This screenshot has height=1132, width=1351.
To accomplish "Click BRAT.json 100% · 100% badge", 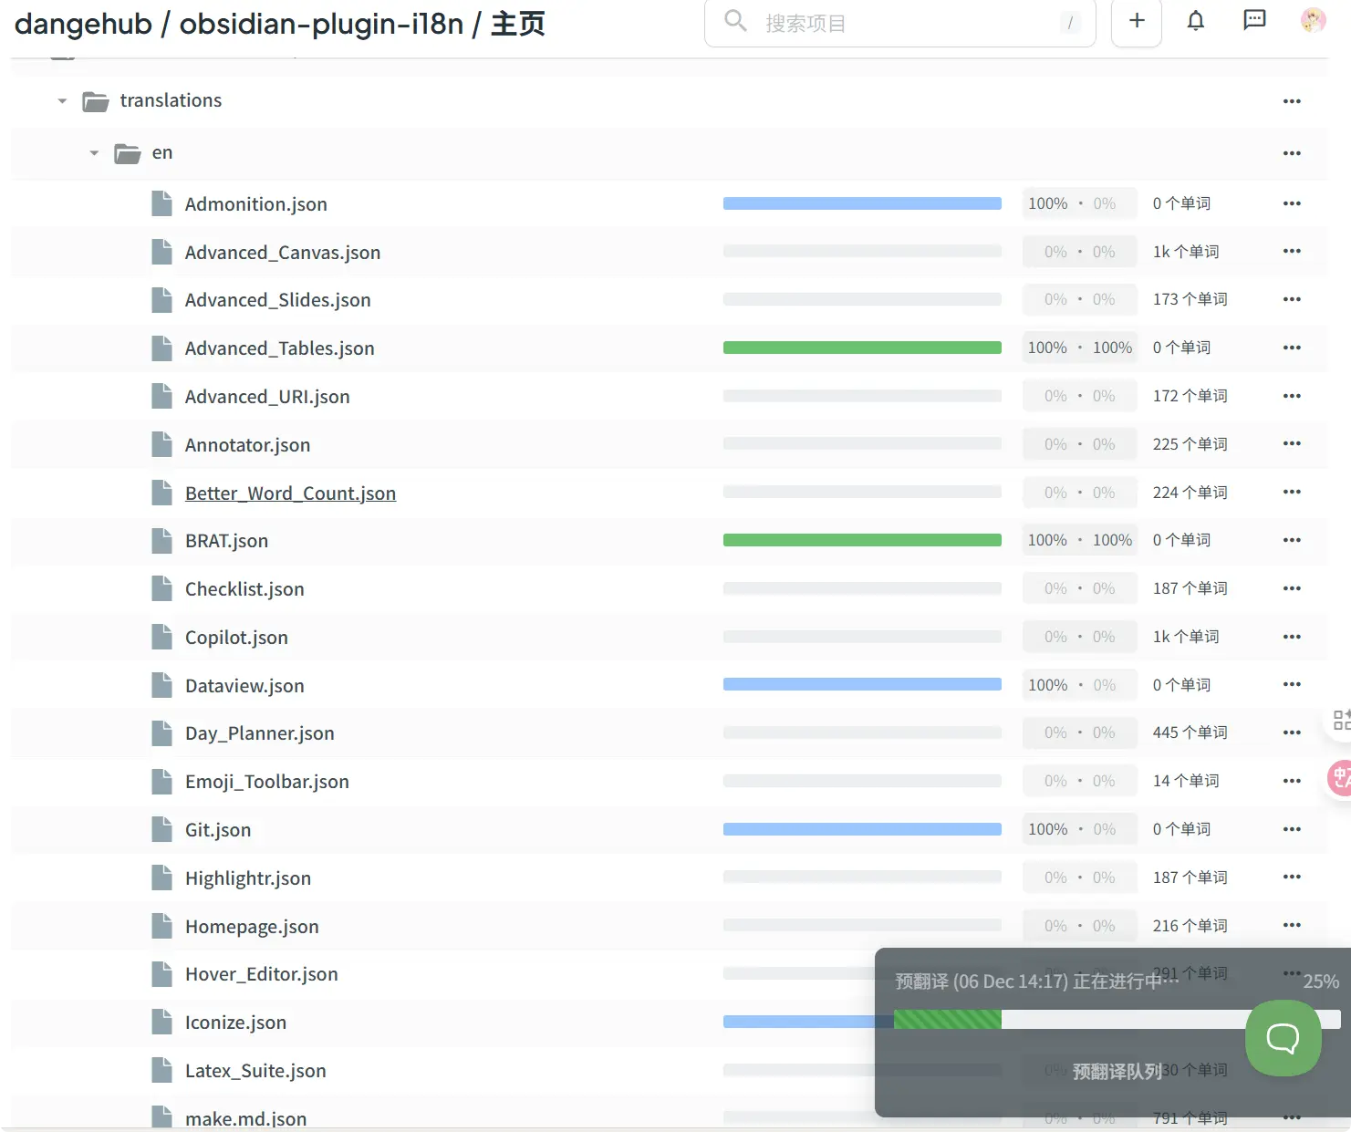I will tap(1080, 540).
